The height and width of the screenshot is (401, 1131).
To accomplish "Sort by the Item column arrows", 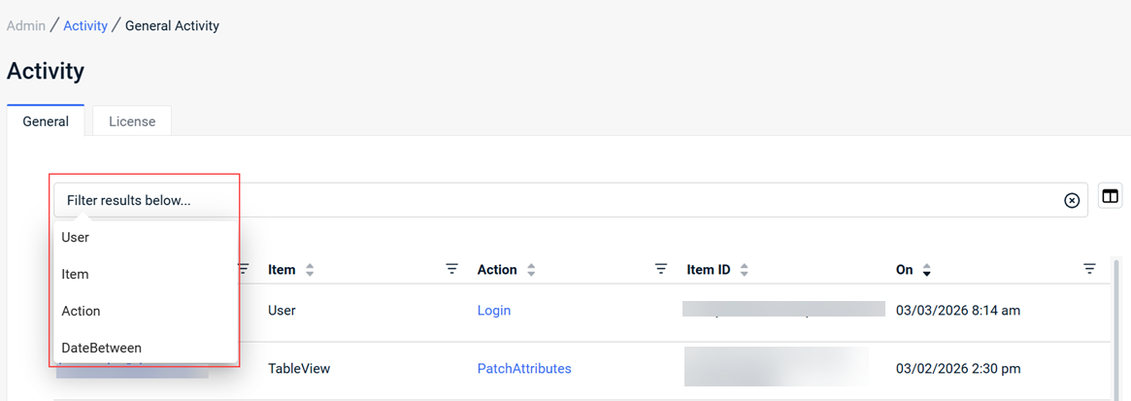I will (310, 270).
